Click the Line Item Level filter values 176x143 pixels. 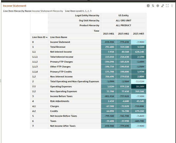click(87, 11)
